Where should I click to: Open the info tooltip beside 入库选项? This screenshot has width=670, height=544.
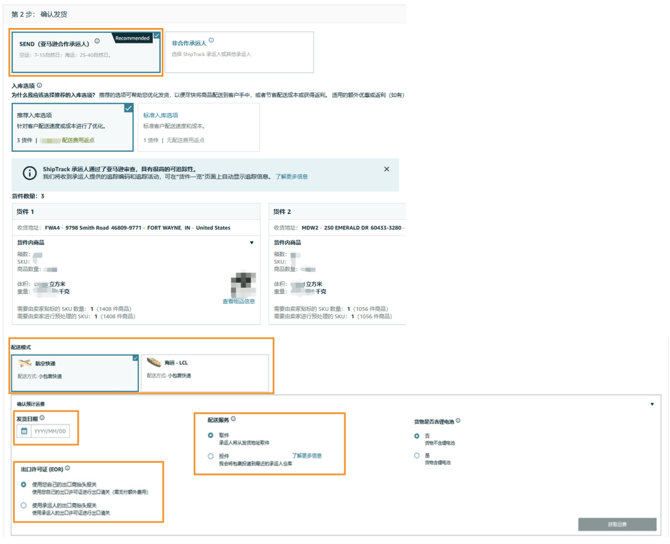[39, 86]
